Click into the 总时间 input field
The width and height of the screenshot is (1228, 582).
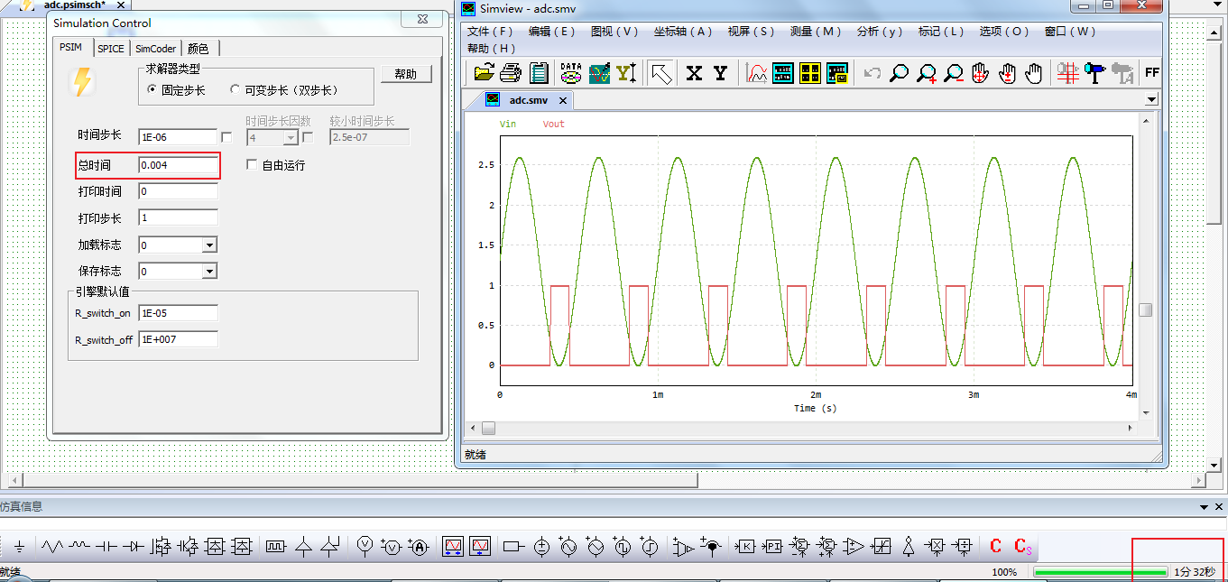[178, 165]
